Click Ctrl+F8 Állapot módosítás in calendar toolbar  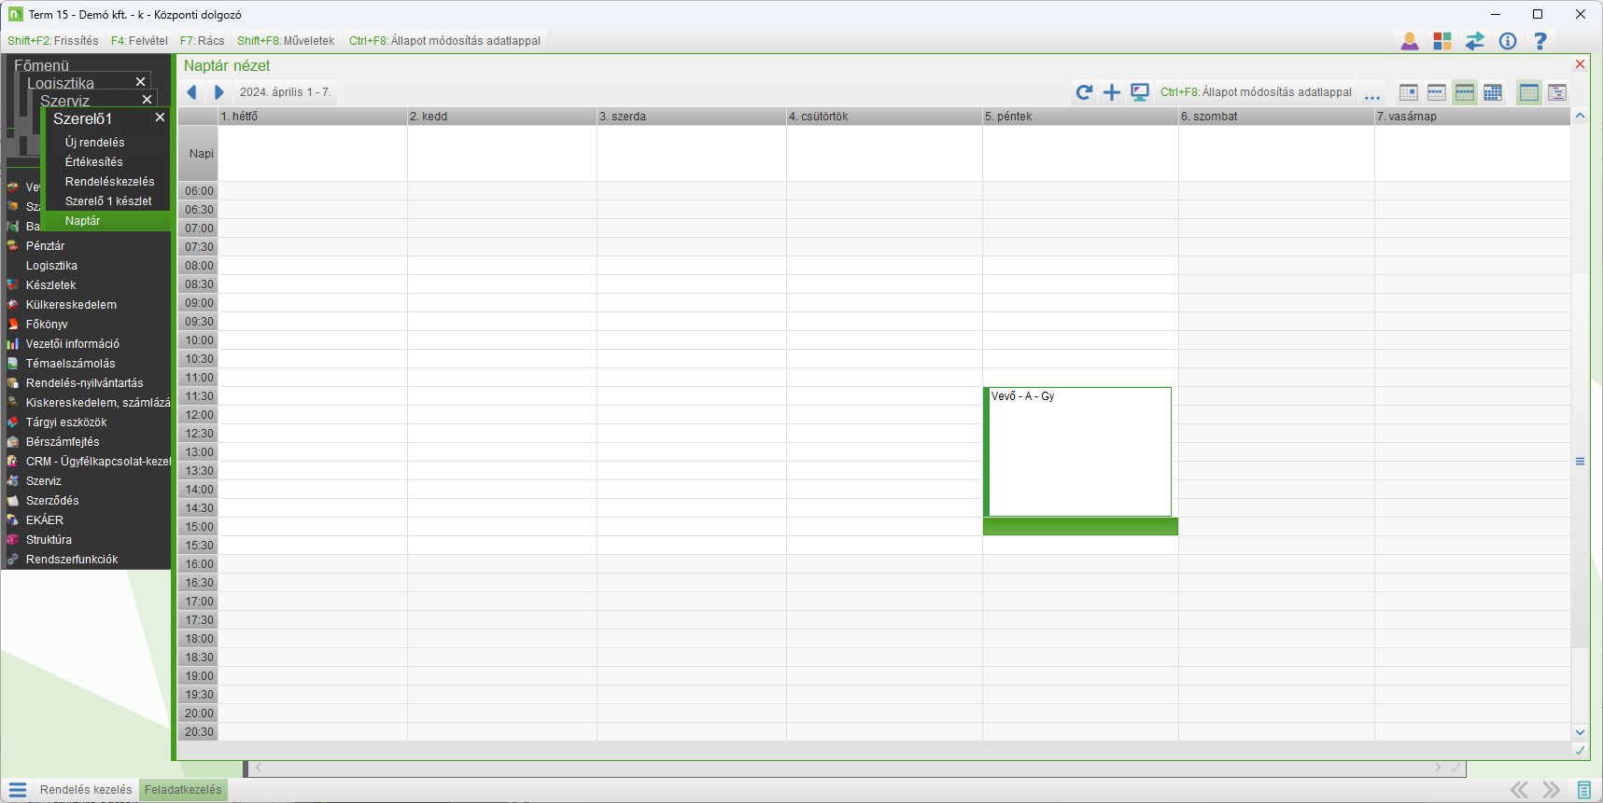coord(1256,92)
